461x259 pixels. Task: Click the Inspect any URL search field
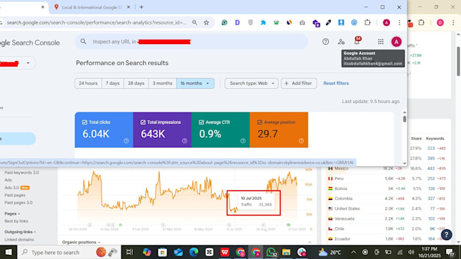(x=191, y=42)
